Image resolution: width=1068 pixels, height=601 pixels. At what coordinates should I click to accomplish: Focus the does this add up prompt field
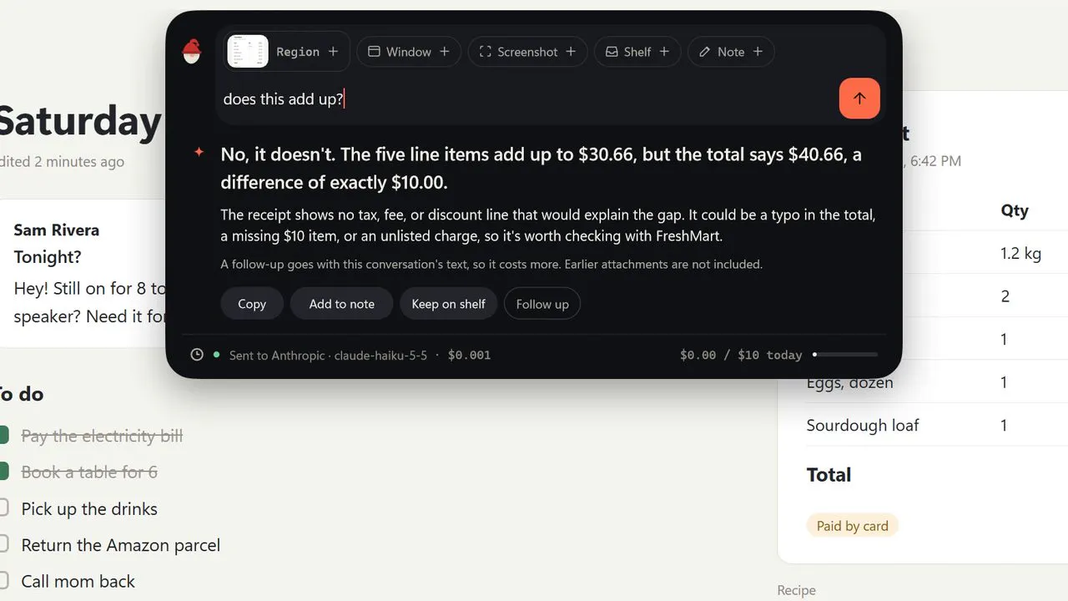point(527,98)
